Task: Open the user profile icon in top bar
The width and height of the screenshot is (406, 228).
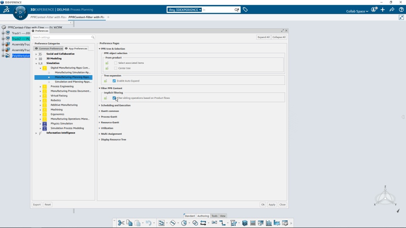Action: pyautogui.click(x=374, y=10)
